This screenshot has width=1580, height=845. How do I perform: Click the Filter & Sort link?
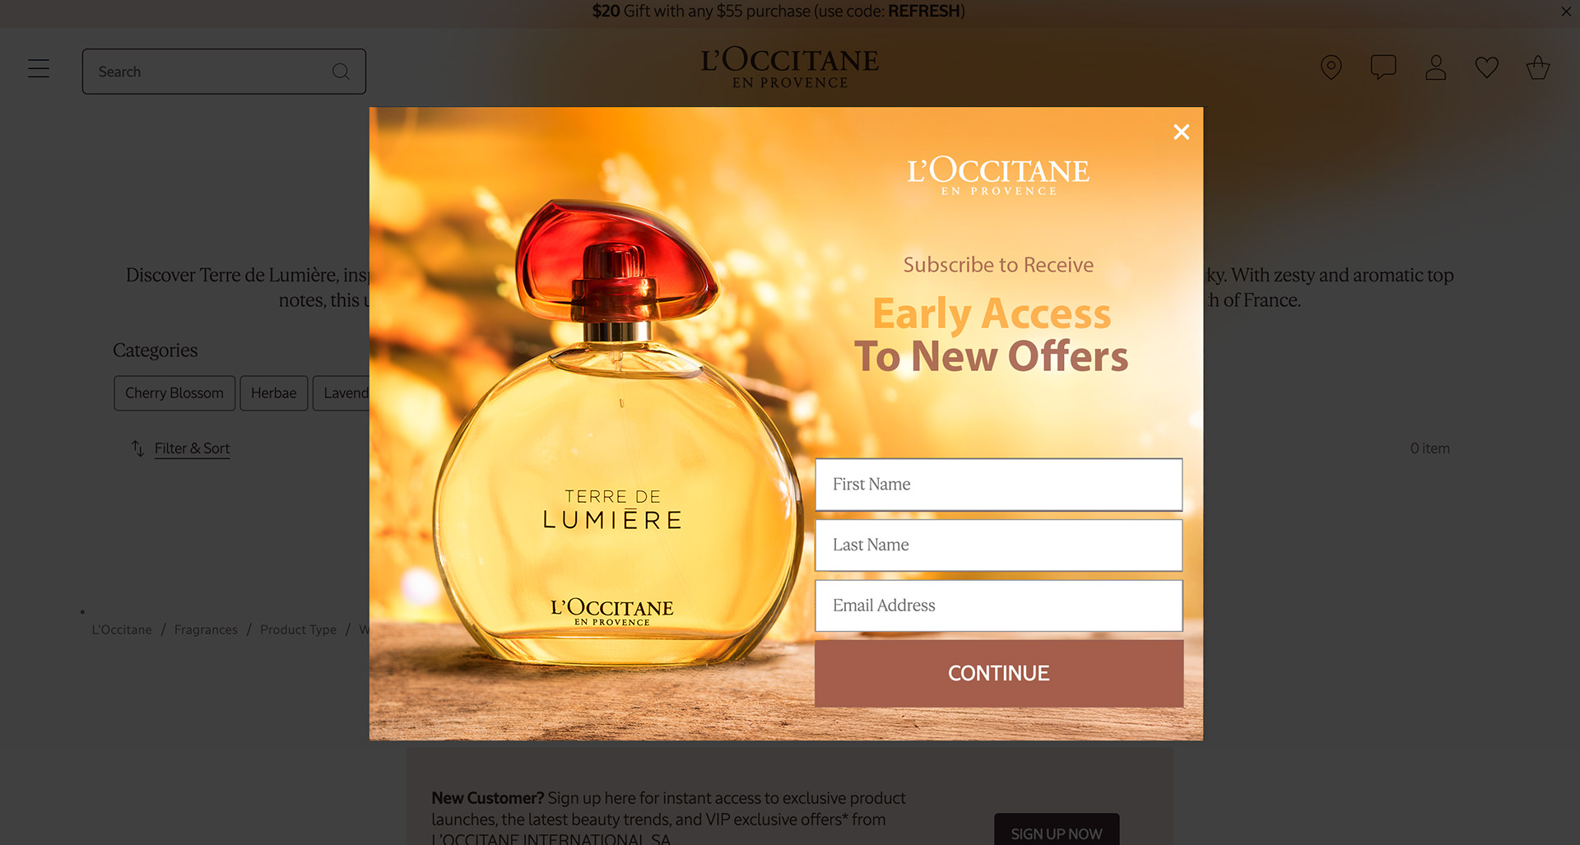(192, 448)
